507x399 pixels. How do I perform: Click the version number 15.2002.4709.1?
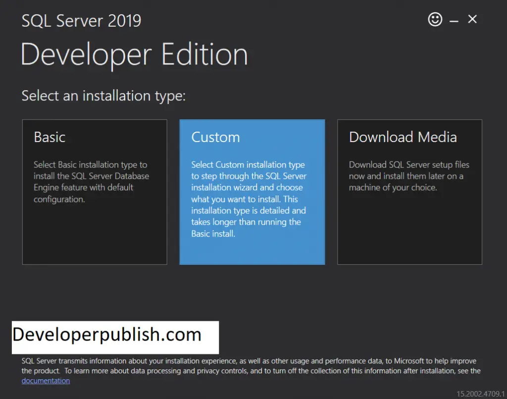tap(480, 394)
